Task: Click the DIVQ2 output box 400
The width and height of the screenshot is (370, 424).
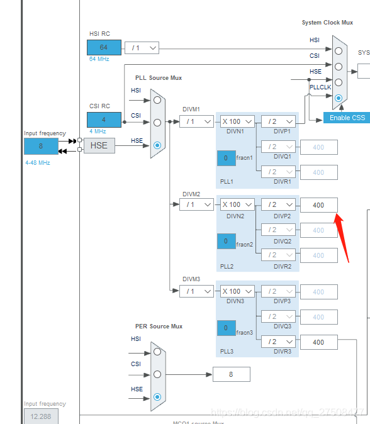Action: [319, 230]
